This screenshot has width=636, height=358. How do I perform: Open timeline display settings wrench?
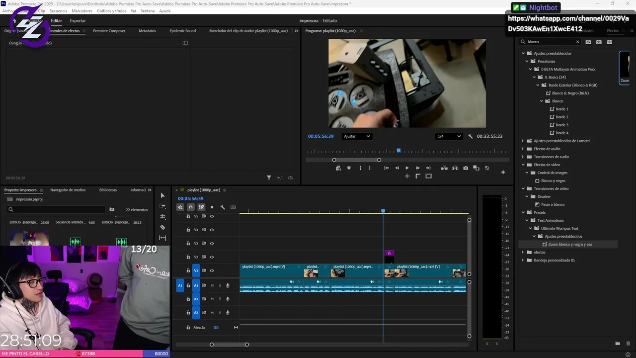223,207
